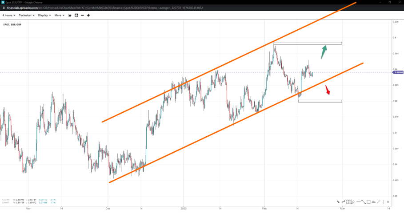Open the saved chart folder icon
Image resolution: width=404 pixels, height=213 pixels.
click(x=70, y=16)
